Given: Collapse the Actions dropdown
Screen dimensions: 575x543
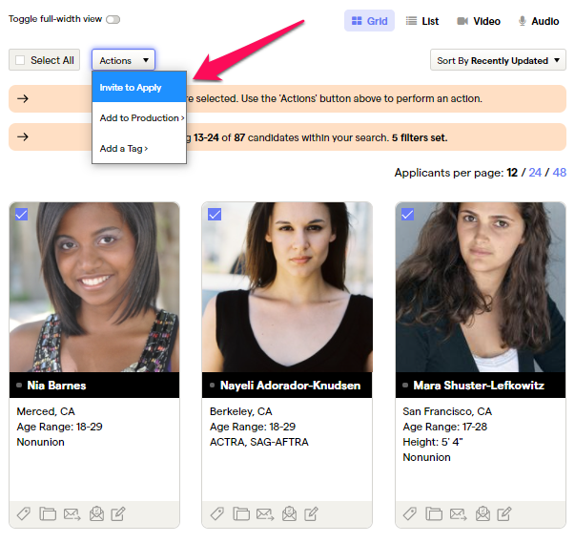Looking at the screenshot, I should (x=123, y=60).
